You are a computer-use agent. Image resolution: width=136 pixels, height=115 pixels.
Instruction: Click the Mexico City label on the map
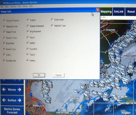point(38,105)
